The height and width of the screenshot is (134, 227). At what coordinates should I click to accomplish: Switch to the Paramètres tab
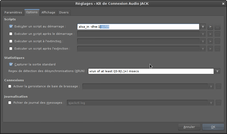[x=13, y=12]
